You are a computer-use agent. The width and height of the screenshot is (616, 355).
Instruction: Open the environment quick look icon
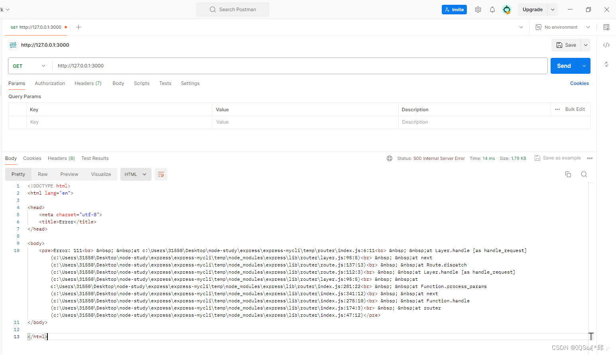tap(606, 27)
